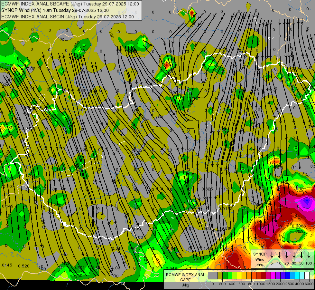This screenshot has height=290, width=315.
Task: Click the 1500 tick label on color scale
Action: click(x=271, y=284)
